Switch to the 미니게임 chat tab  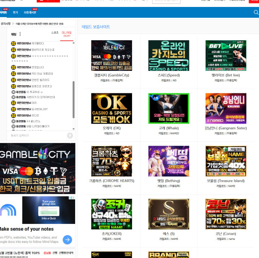point(66,34)
